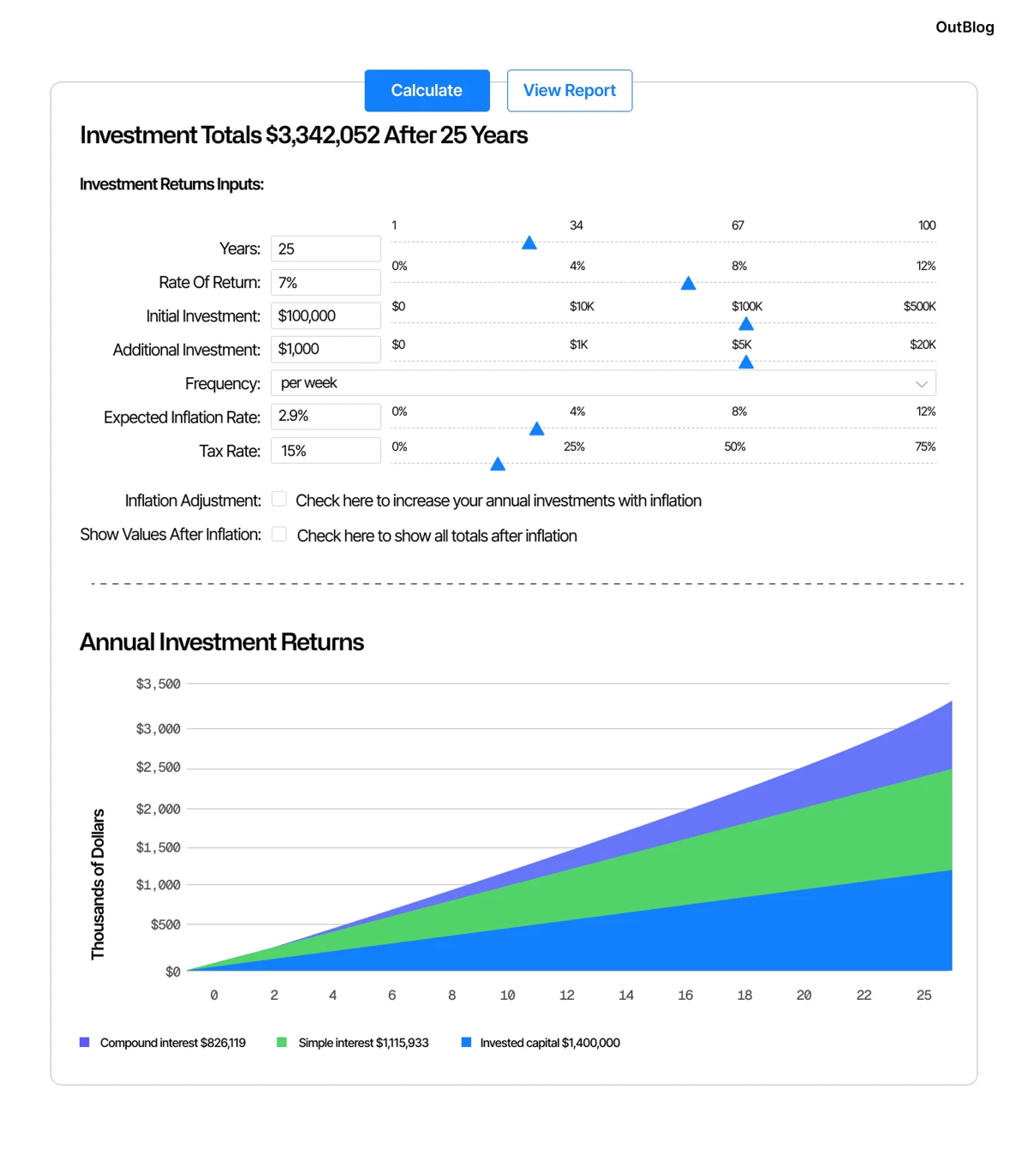Click the Years slider handle
This screenshot has height=1155, width=1028.
click(529, 243)
